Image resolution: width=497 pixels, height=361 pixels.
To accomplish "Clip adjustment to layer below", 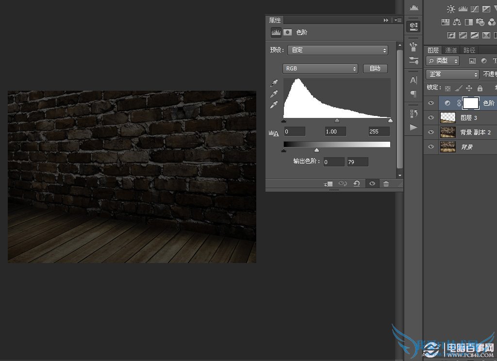I will point(329,183).
